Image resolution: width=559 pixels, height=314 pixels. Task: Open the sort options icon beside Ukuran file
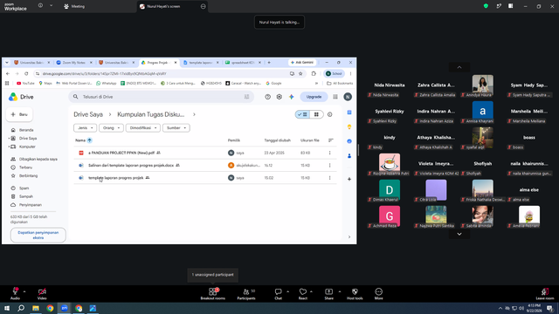[x=330, y=140]
